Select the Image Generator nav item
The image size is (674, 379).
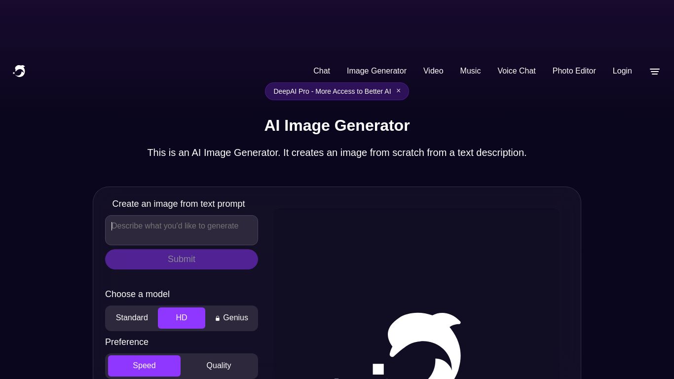click(376, 71)
